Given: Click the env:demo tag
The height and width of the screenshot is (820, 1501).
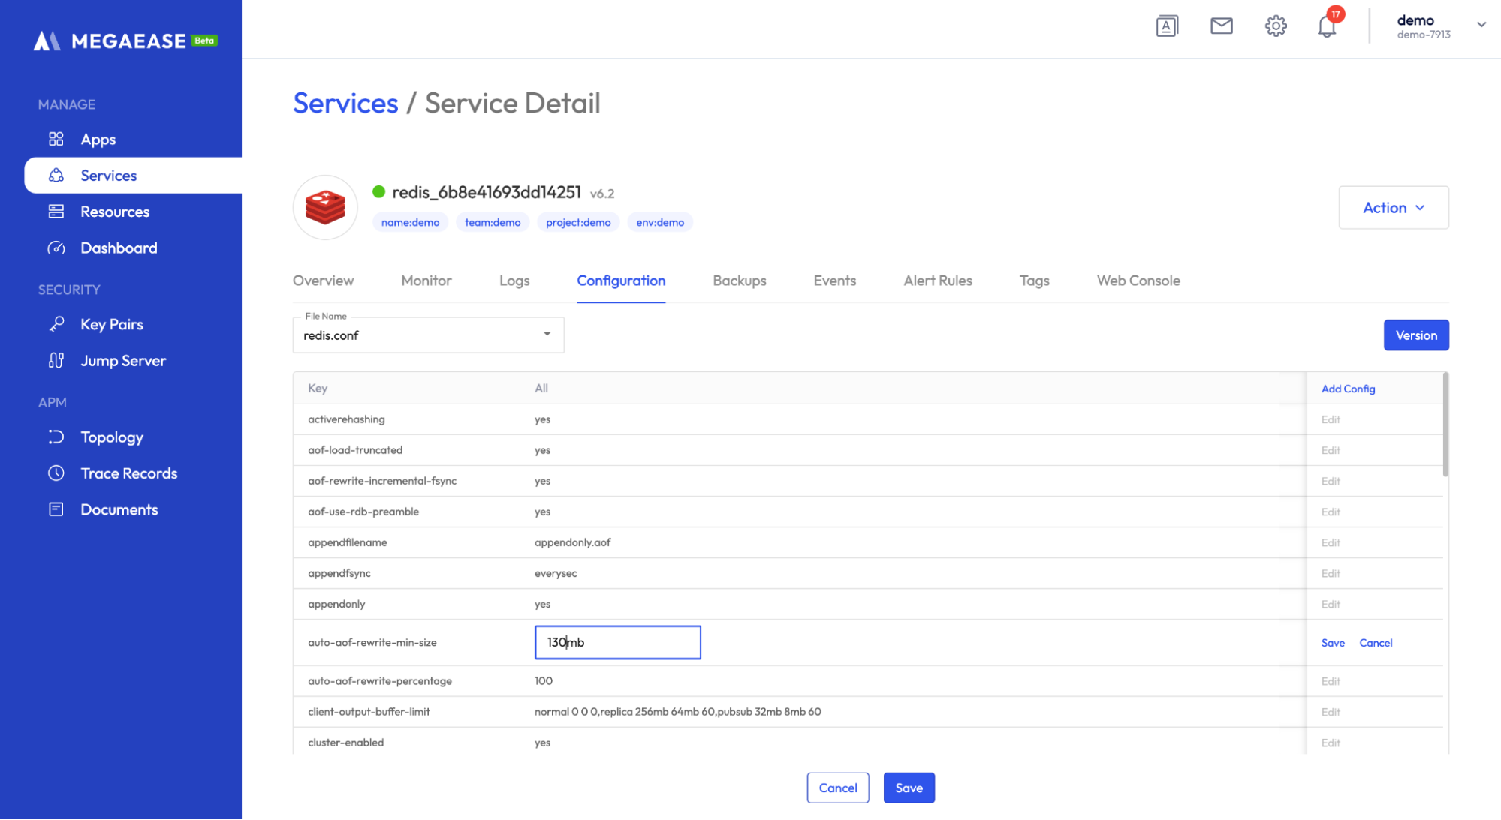Looking at the screenshot, I should point(660,222).
